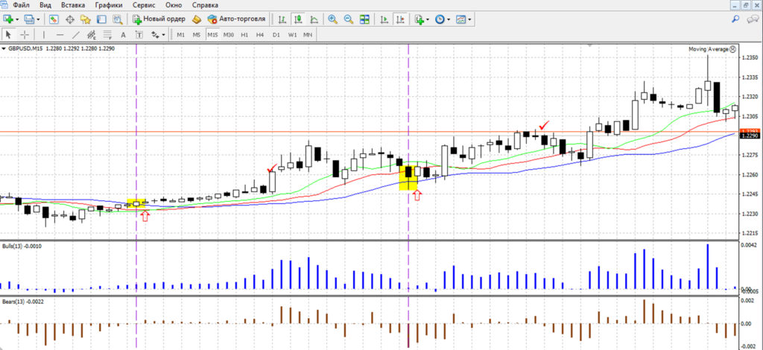Image resolution: width=763 pixels, height=350 pixels.
Task: Open the Templates icon
Action: pos(460,19)
